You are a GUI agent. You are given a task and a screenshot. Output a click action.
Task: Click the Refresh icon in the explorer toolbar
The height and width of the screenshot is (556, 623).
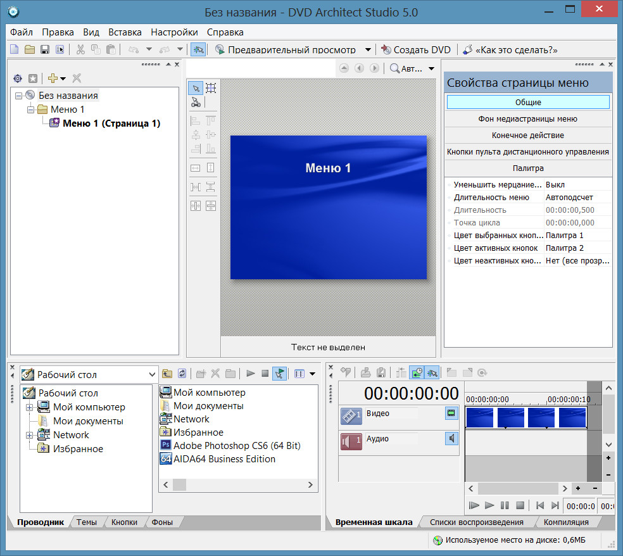182,374
